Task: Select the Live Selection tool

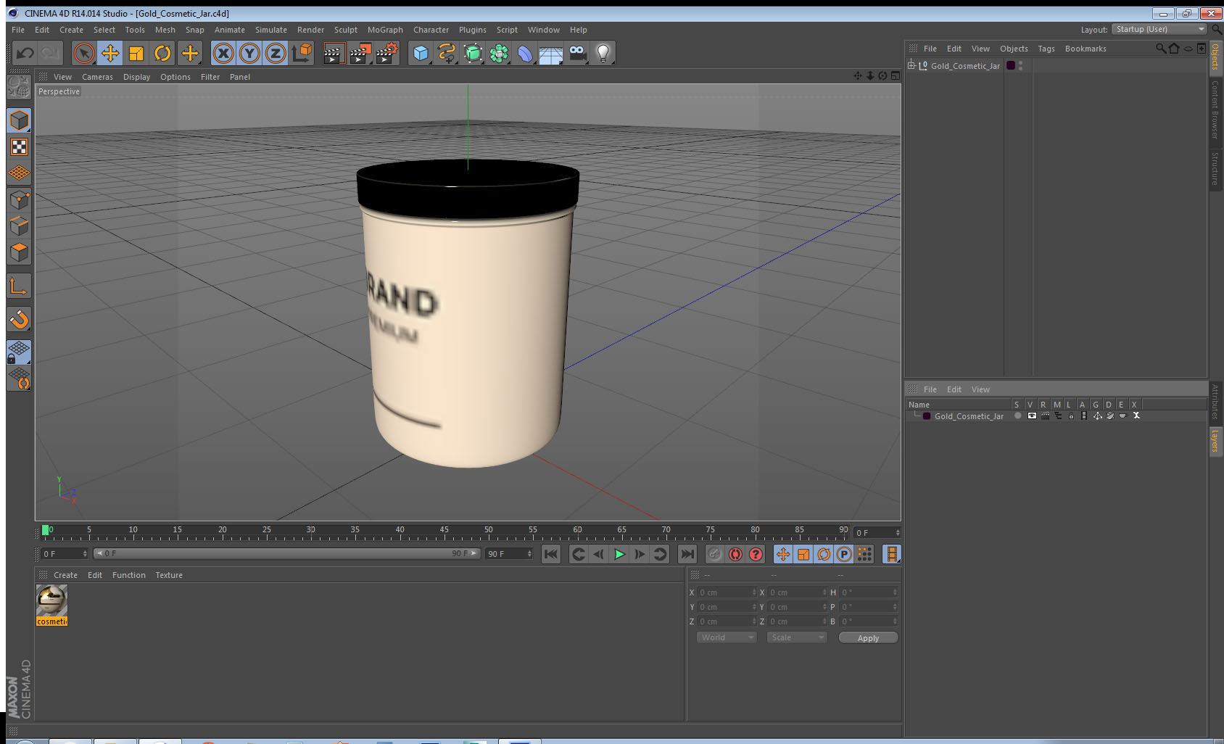Action: pyautogui.click(x=84, y=53)
